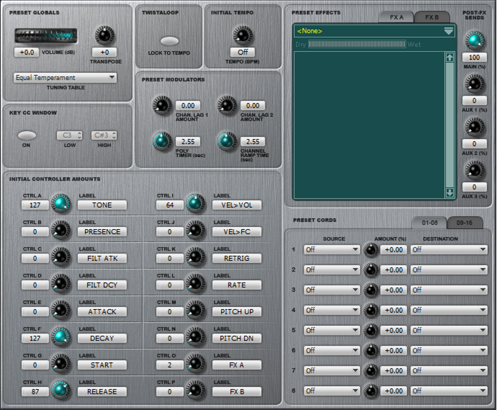Click the TONE label field

coord(102,205)
